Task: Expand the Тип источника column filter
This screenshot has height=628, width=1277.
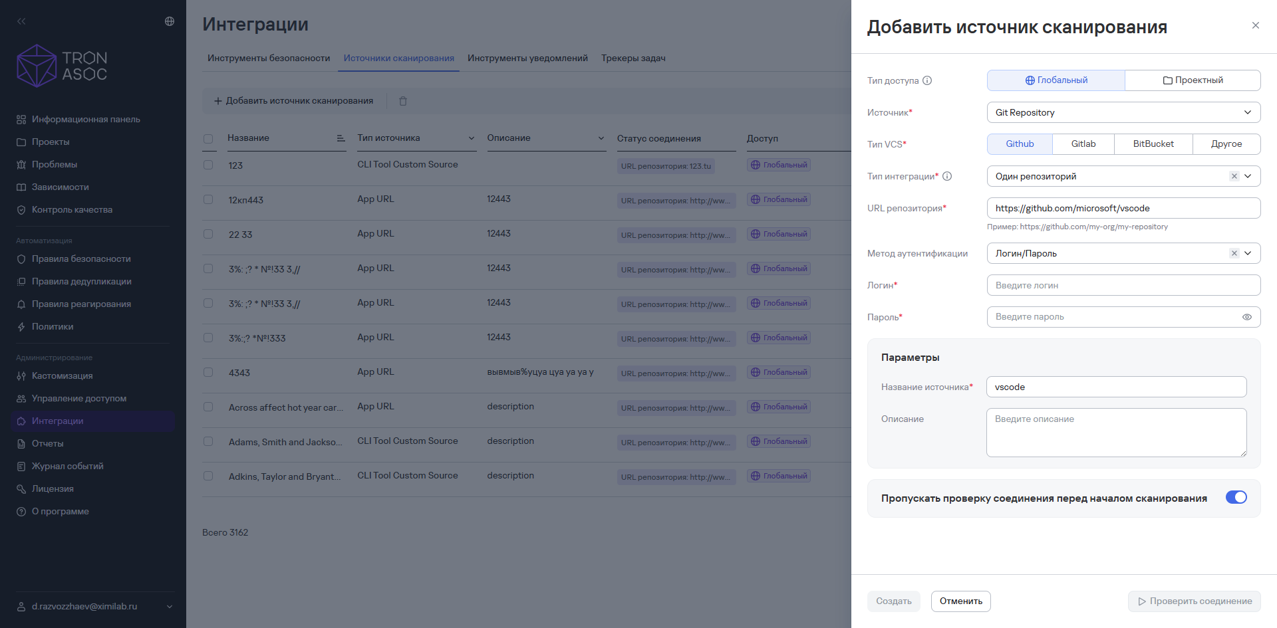Action: click(472, 138)
